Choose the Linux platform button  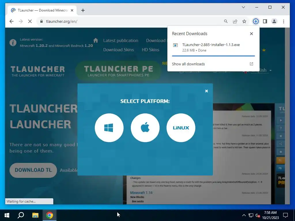click(x=181, y=128)
